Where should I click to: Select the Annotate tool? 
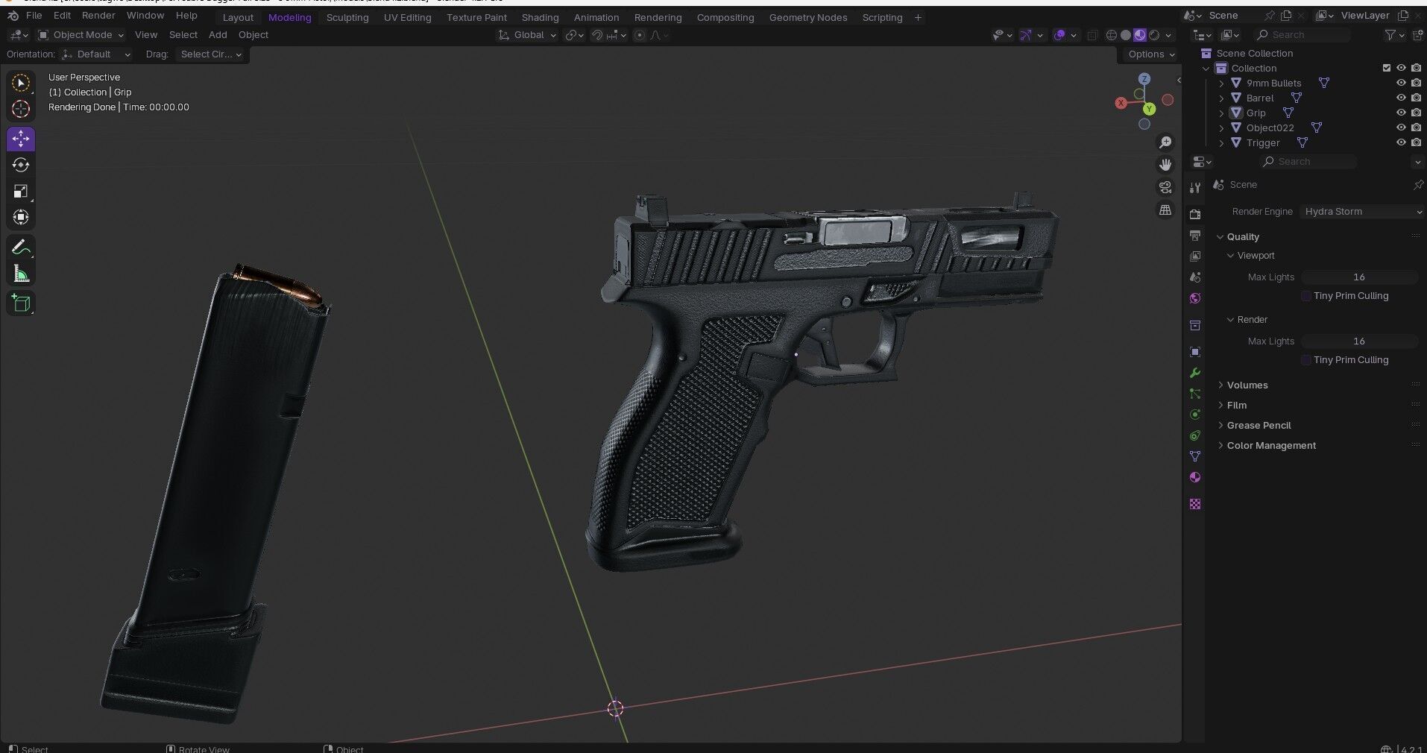[21, 248]
